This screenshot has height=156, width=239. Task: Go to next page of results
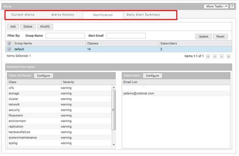tap(221, 56)
